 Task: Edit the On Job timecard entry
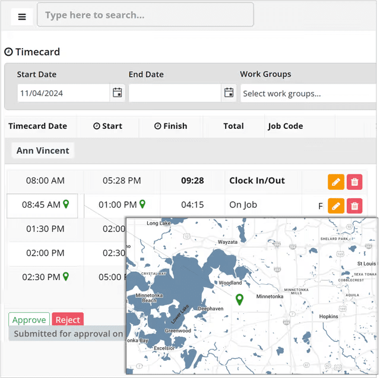[x=335, y=206]
